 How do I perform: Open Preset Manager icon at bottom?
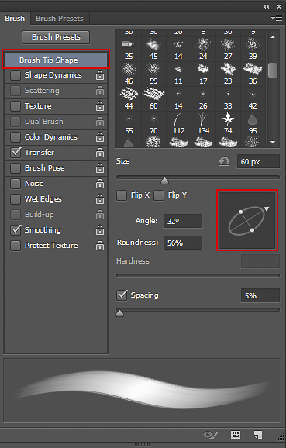(236, 435)
